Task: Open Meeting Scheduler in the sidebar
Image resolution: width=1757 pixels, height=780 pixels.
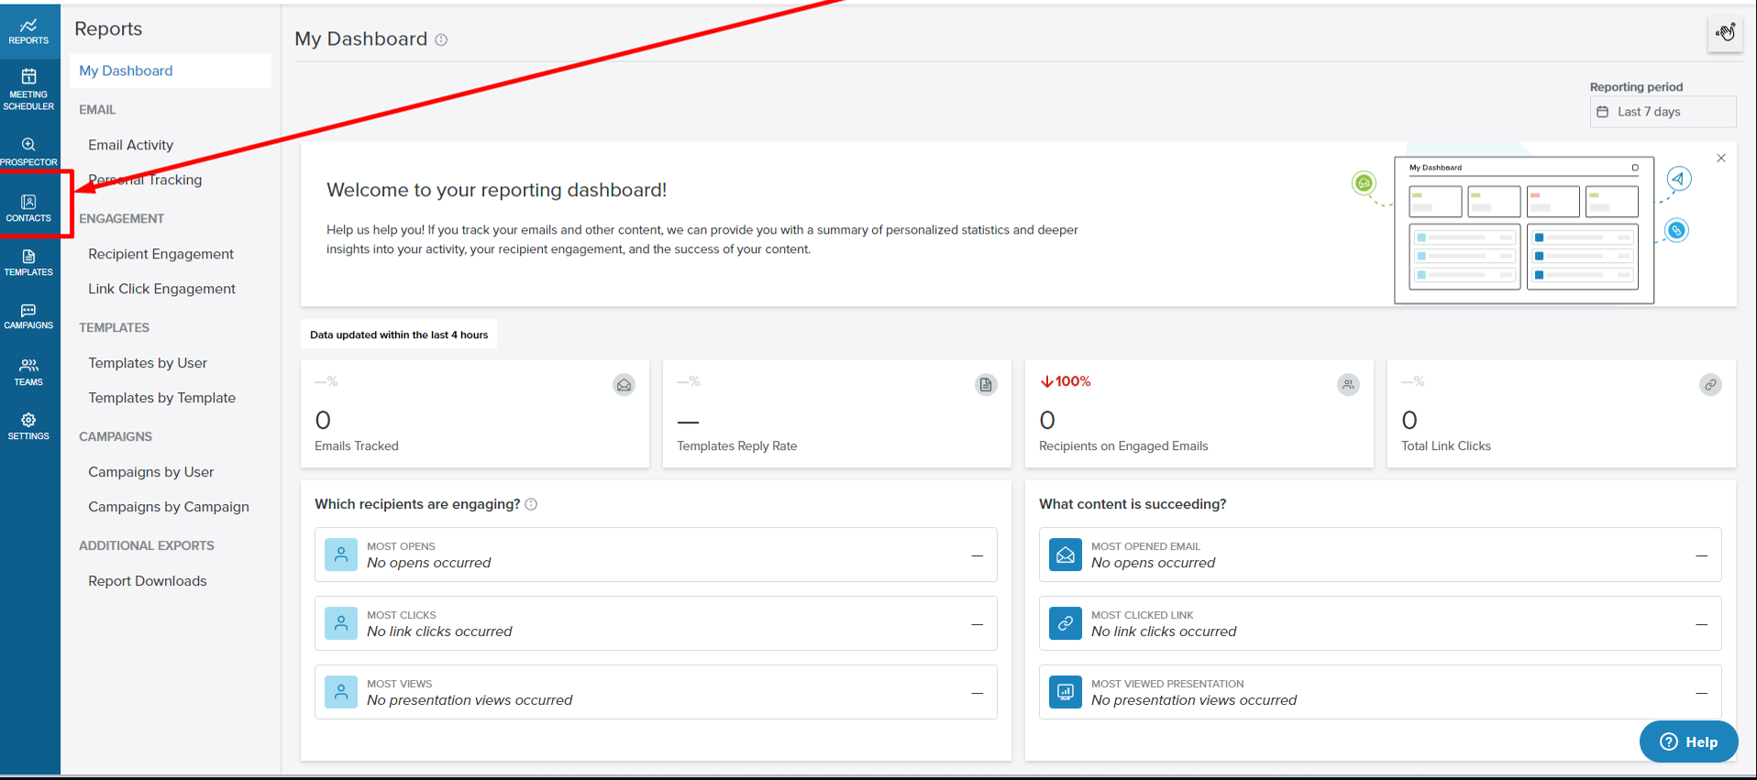Action: pos(28,89)
